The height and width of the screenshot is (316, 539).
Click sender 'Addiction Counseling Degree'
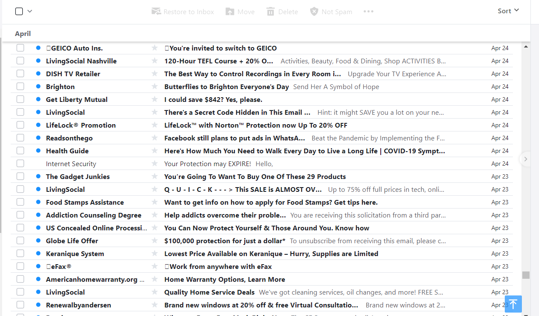pos(94,215)
